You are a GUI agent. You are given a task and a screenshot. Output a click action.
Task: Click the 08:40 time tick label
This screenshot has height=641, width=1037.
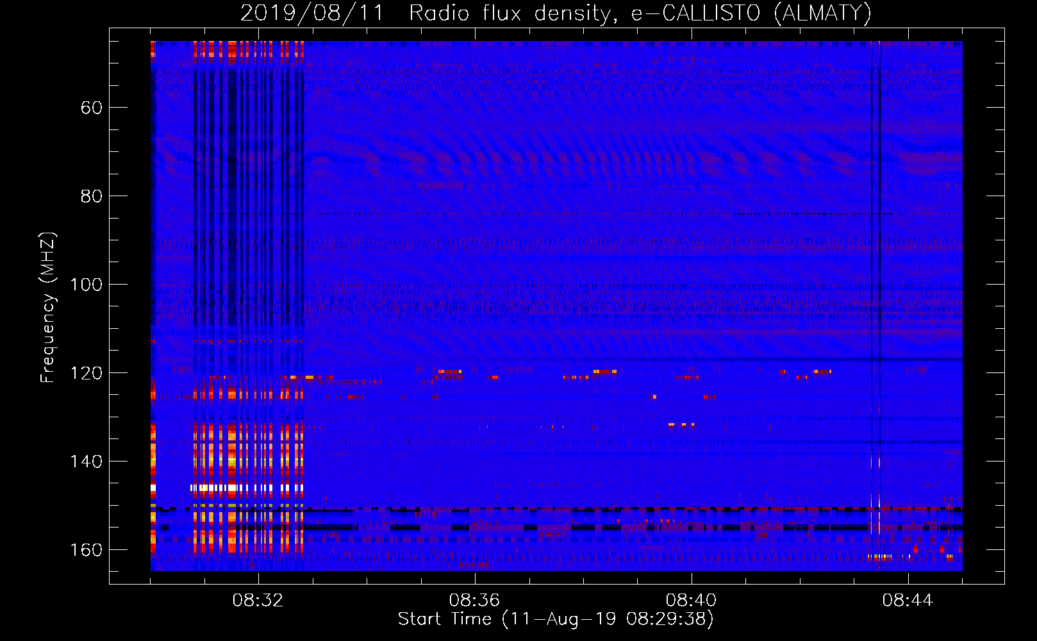pos(691,601)
